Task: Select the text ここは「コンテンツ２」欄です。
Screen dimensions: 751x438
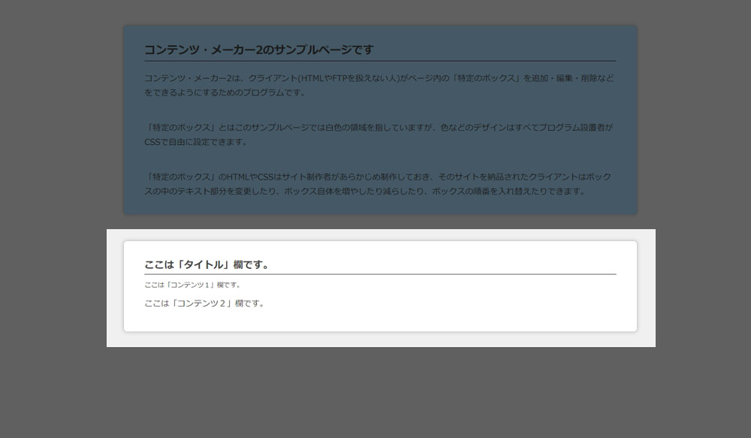Action: click(205, 304)
